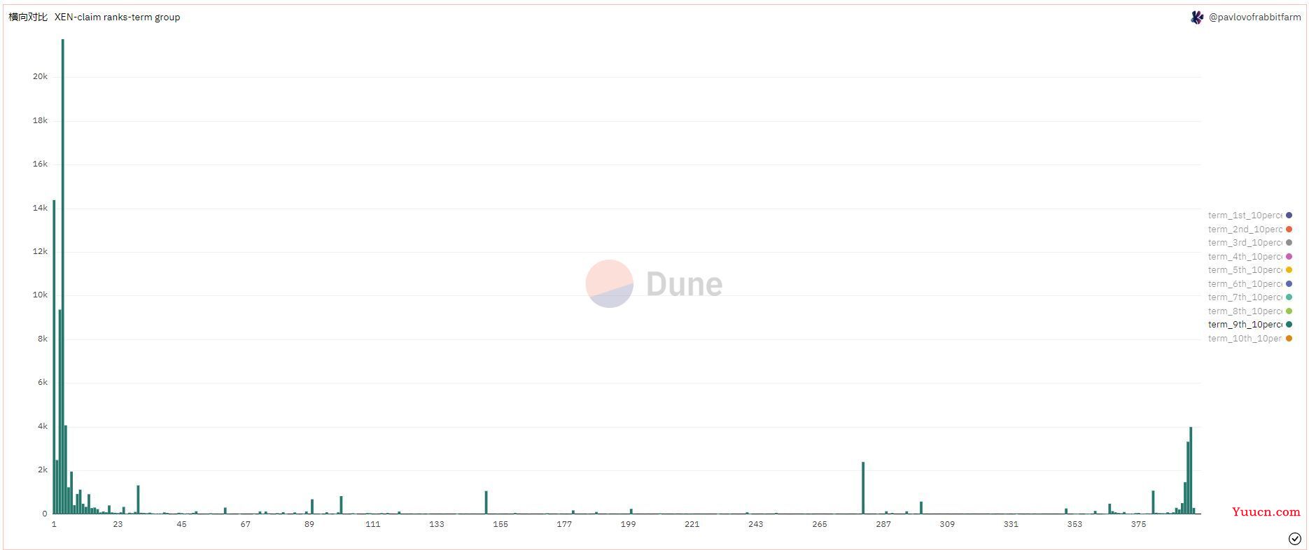Viewport: 1309px width, 550px height.
Task: Toggle term_3rd_10perc legend series
Action: [1249, 243]
